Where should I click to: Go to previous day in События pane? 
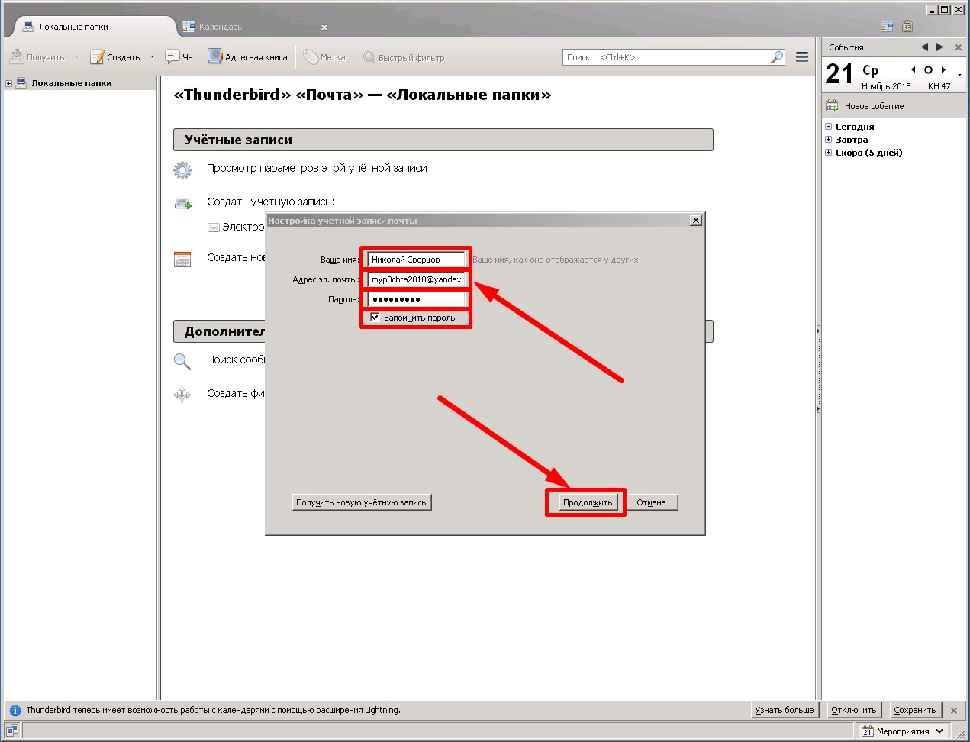925,47
